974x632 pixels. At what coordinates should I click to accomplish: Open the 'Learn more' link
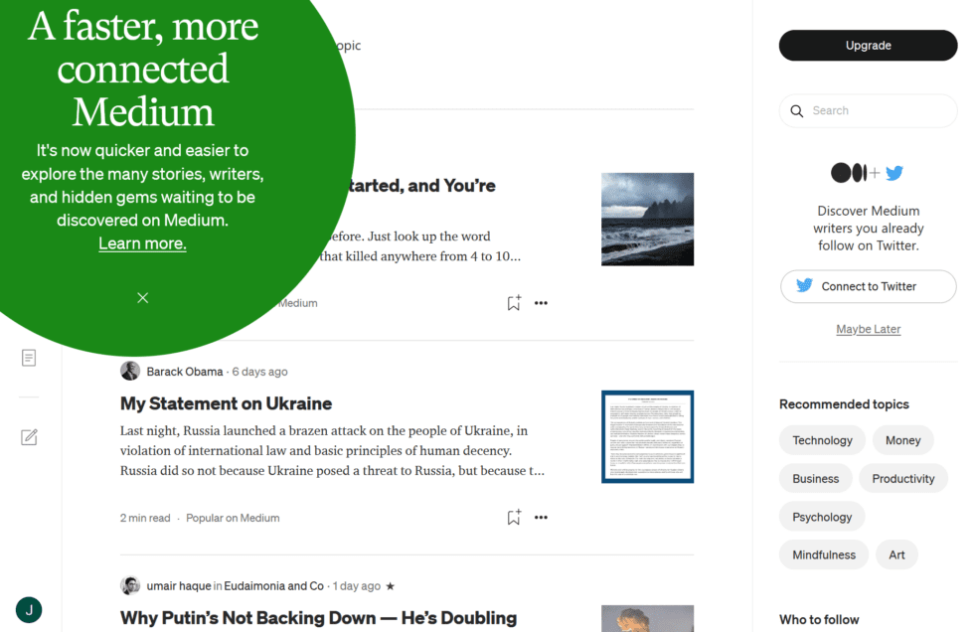pyautogui.click(x=142, y=242)
